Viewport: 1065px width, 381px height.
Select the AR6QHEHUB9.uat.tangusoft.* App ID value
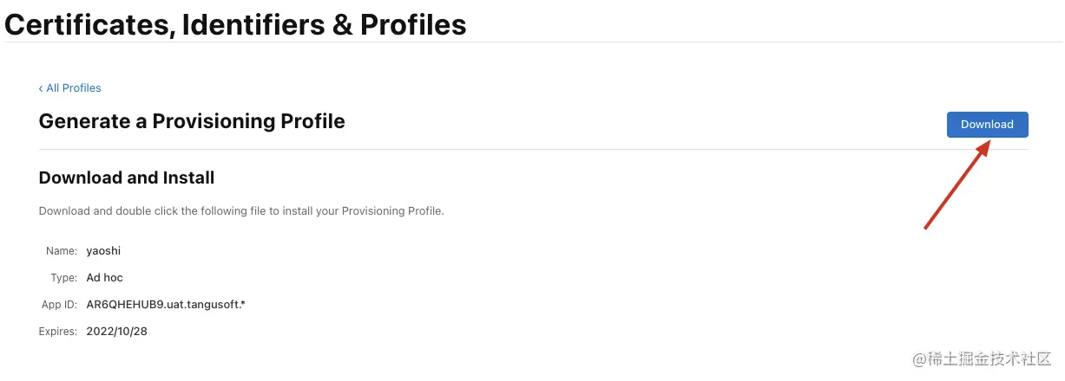tap(166, 305)
